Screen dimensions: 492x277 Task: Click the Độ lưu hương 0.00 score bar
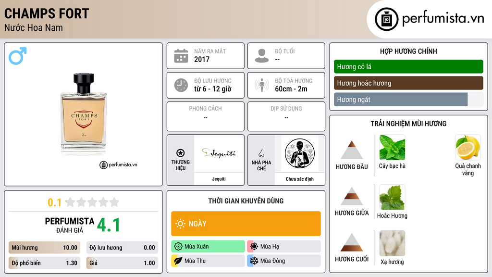pyautogui.click(x=122, y=248)
